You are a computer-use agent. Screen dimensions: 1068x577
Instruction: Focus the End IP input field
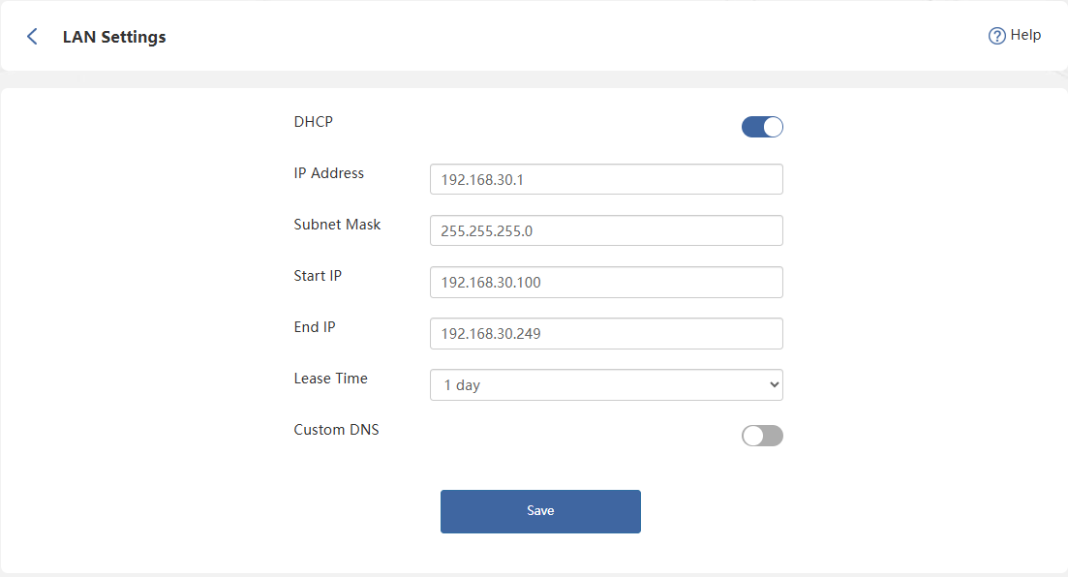tap(606, 333)
